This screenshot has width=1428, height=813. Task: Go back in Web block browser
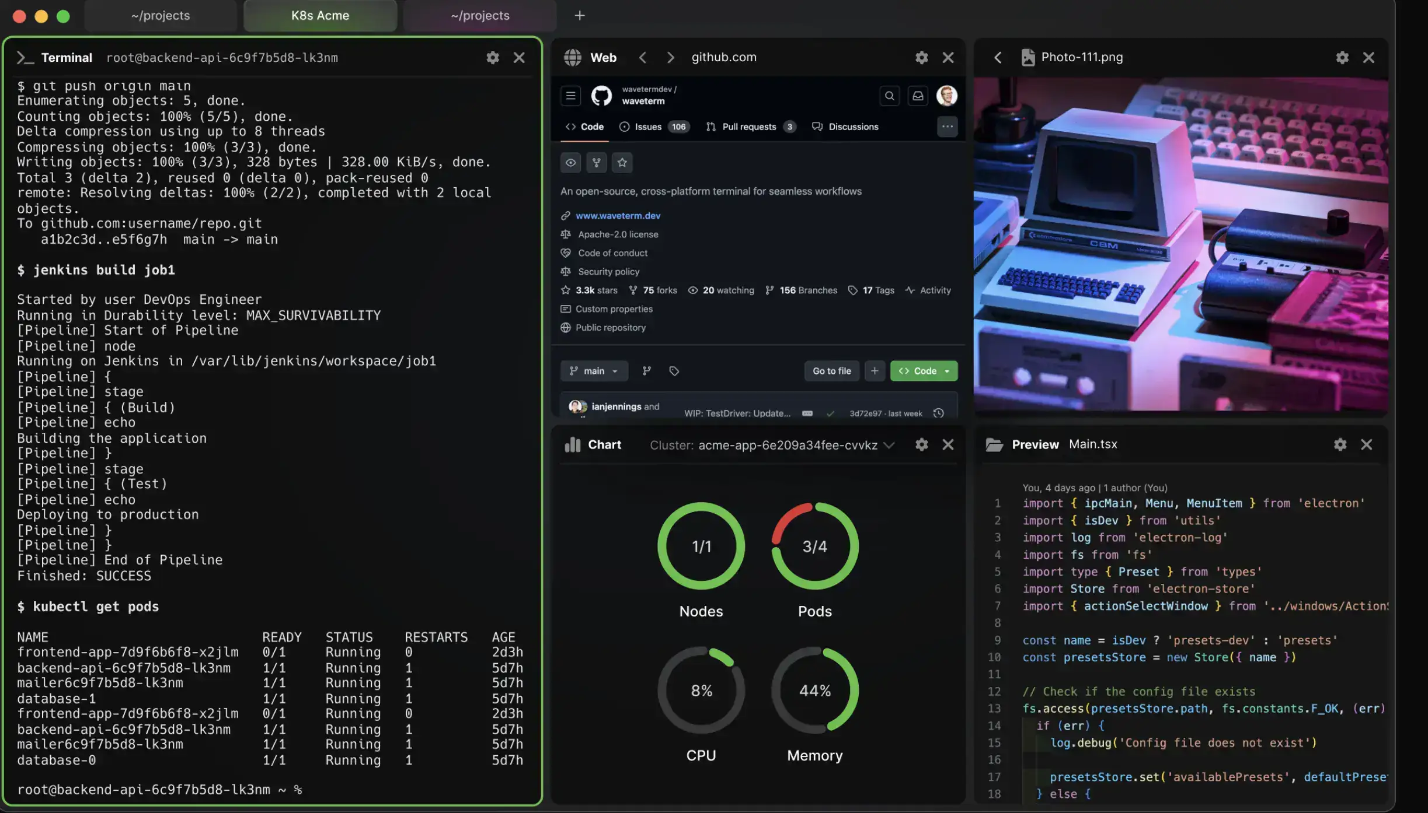643,57
